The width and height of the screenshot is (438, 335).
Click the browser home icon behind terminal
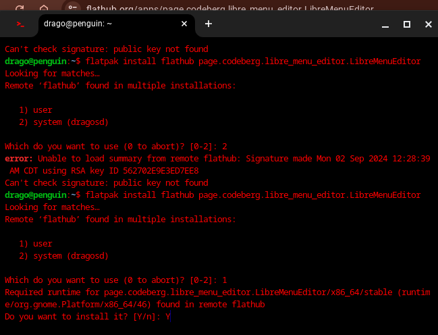[44, 8]
